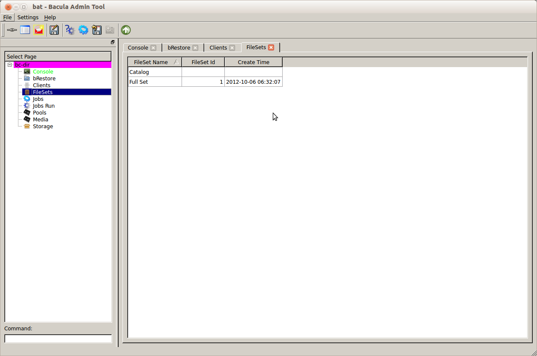Label a volume using the diskette-pencil icon
This screenshot has height=356, width=537.
[x=54, y=30]
